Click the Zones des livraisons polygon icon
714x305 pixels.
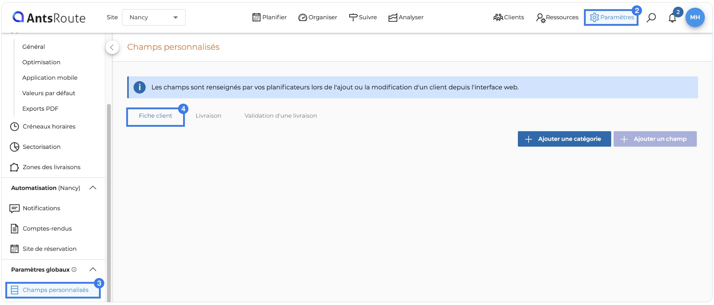[14, 167]
